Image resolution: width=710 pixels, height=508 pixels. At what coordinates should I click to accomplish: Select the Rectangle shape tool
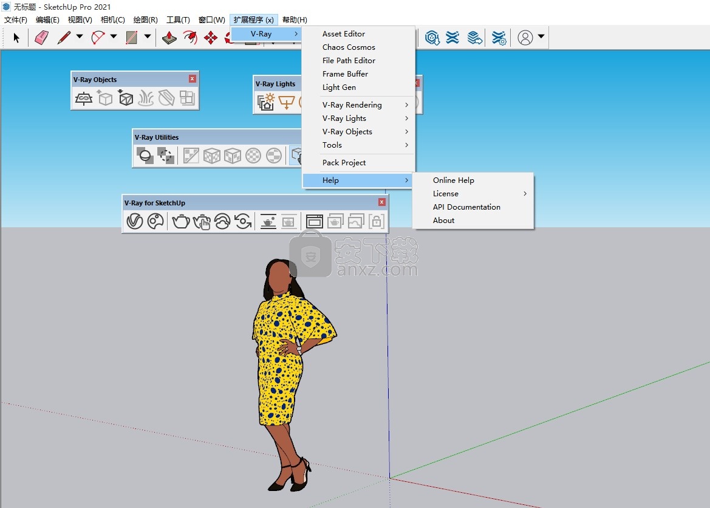(132, 38)
